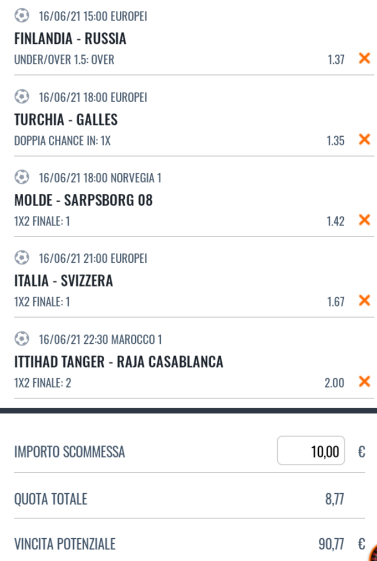Screen dimensions: 377x561
Task: Delete the Molde - Sarpsborg 08 bet
Action: [364, 219]
